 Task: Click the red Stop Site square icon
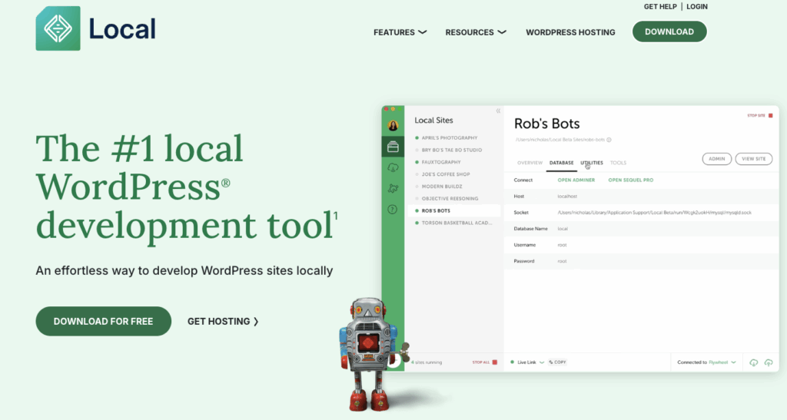pos(770,116)
